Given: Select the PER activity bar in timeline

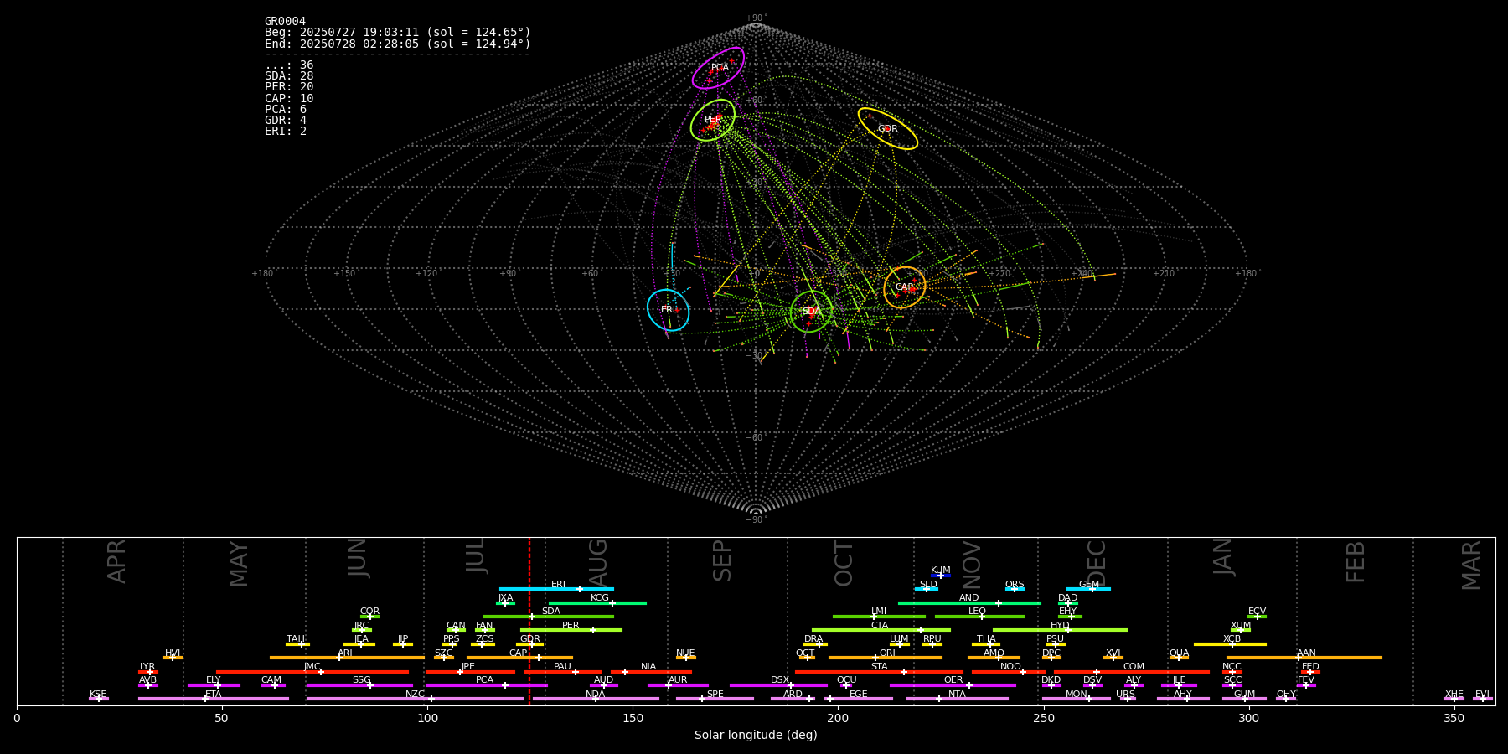Looking at the screenshot, I should [571, 630].
